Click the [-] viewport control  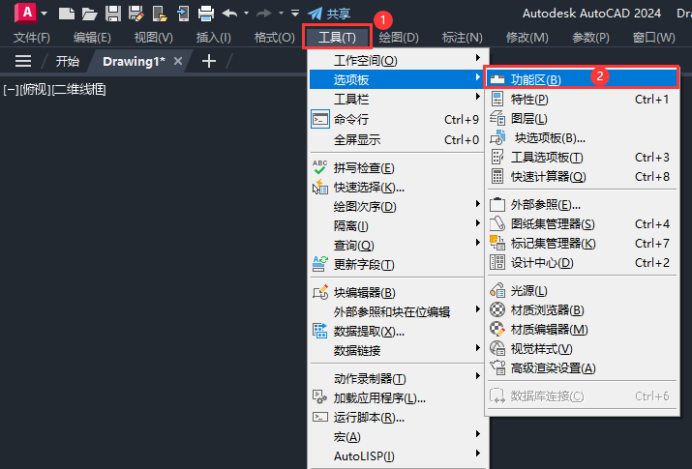(11, 90)
